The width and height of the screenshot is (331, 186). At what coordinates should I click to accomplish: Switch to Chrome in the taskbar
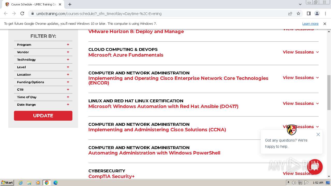[x=47, y=183]
